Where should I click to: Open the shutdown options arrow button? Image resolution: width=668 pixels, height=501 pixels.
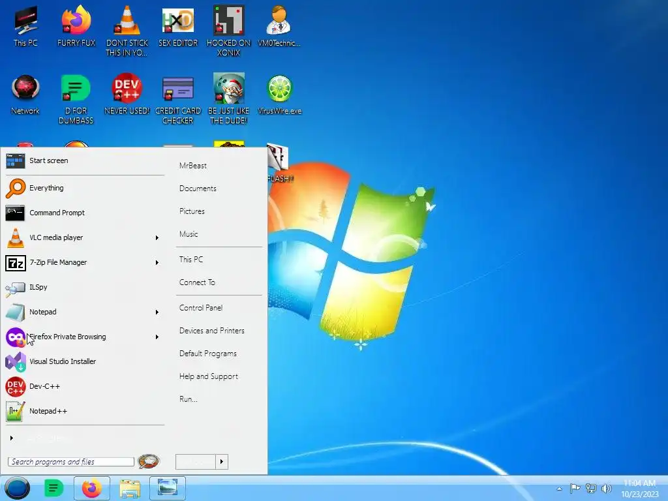click(222, 461)
